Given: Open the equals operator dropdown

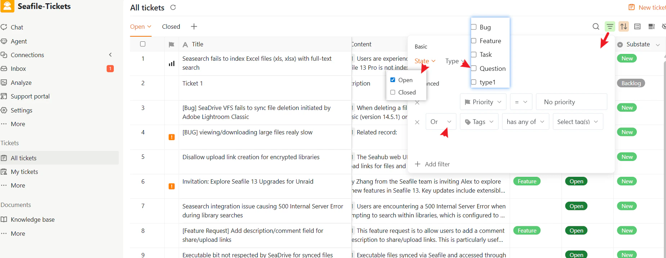Looking at the screenshot, I should [521, 102].
